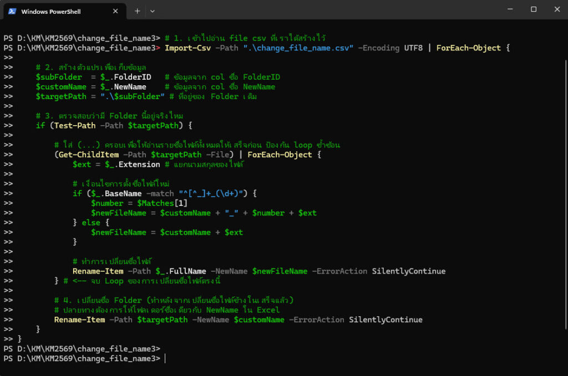Viewport: 568px width, 376px height.
Task: Click the $customName = $_.NewName line
Action: coord(91,87)
